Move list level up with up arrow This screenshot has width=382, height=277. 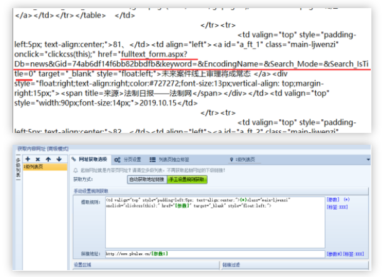pyautogui.click(x=48, y=159)
